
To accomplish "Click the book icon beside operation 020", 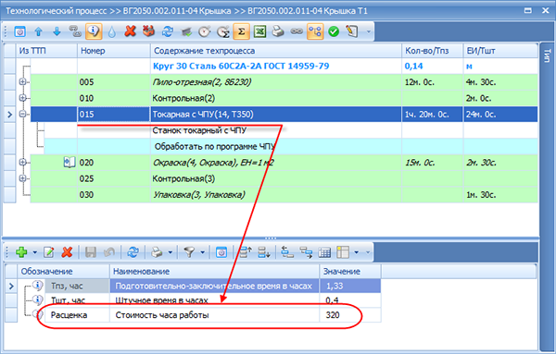I will [x=69, y=163].
